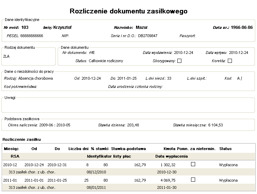Click the 'Identyfikator listy płac' header

coord(109,156)
